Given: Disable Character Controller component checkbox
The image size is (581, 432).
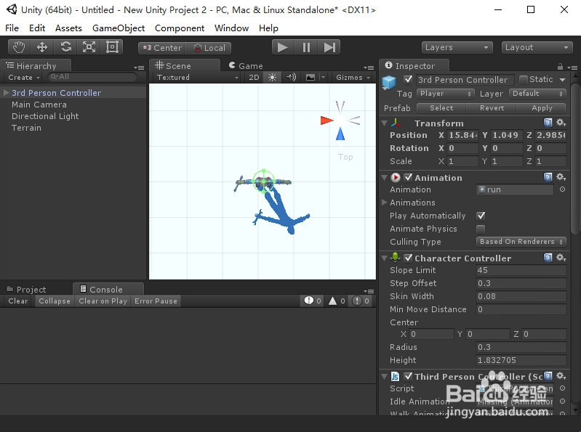Looking at the screenshot, I should tap(409, 258).
